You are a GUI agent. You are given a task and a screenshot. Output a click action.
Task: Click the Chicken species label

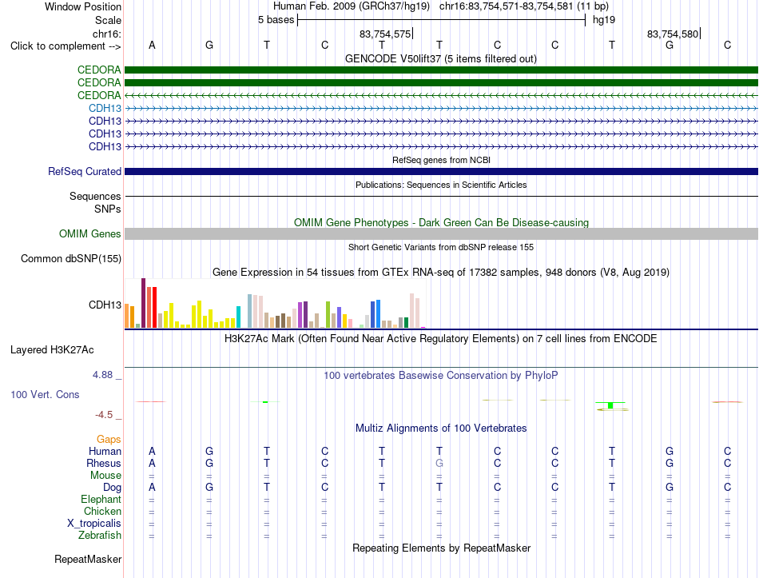coord(102,512)
